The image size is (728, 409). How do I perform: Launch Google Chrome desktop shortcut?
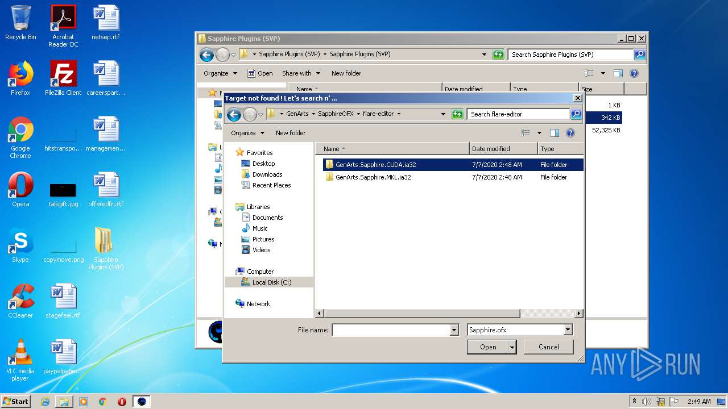tap(20, 138)
